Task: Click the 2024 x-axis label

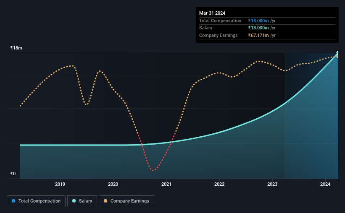Action: (325, 184)
